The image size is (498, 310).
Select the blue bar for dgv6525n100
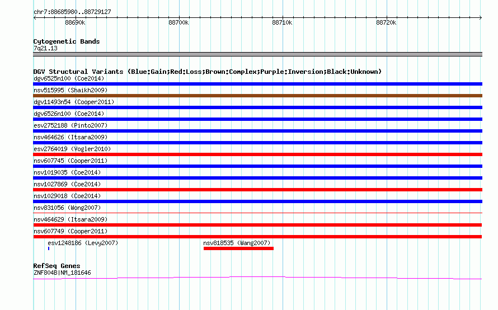(x=257, y=84)
